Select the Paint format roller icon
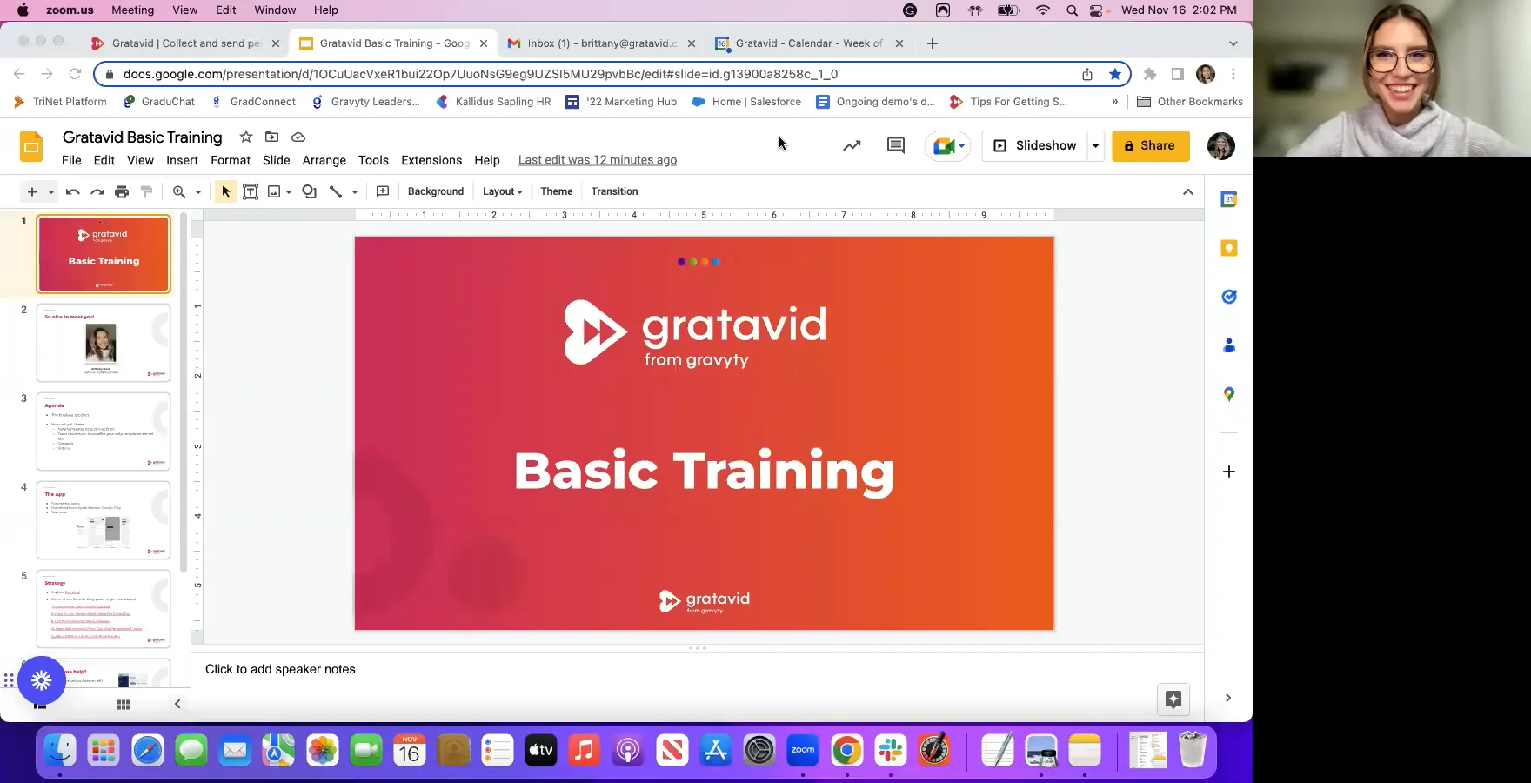Screen dimensions: 1531x783 point(146,191)
